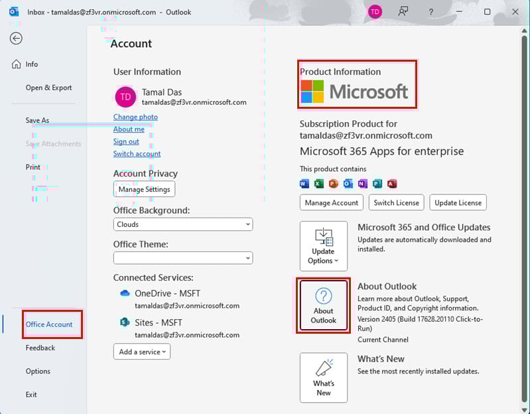The width and height of the screenshot is (530, 414).
Task: Click the Outlook app icon in title bar
Action: [x=14, y=12]
